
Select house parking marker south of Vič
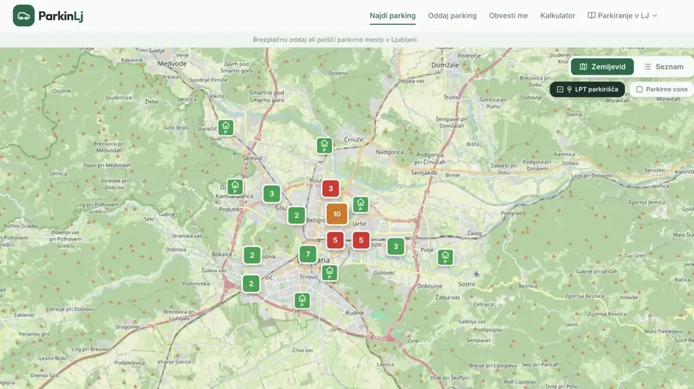click(303, 301)
